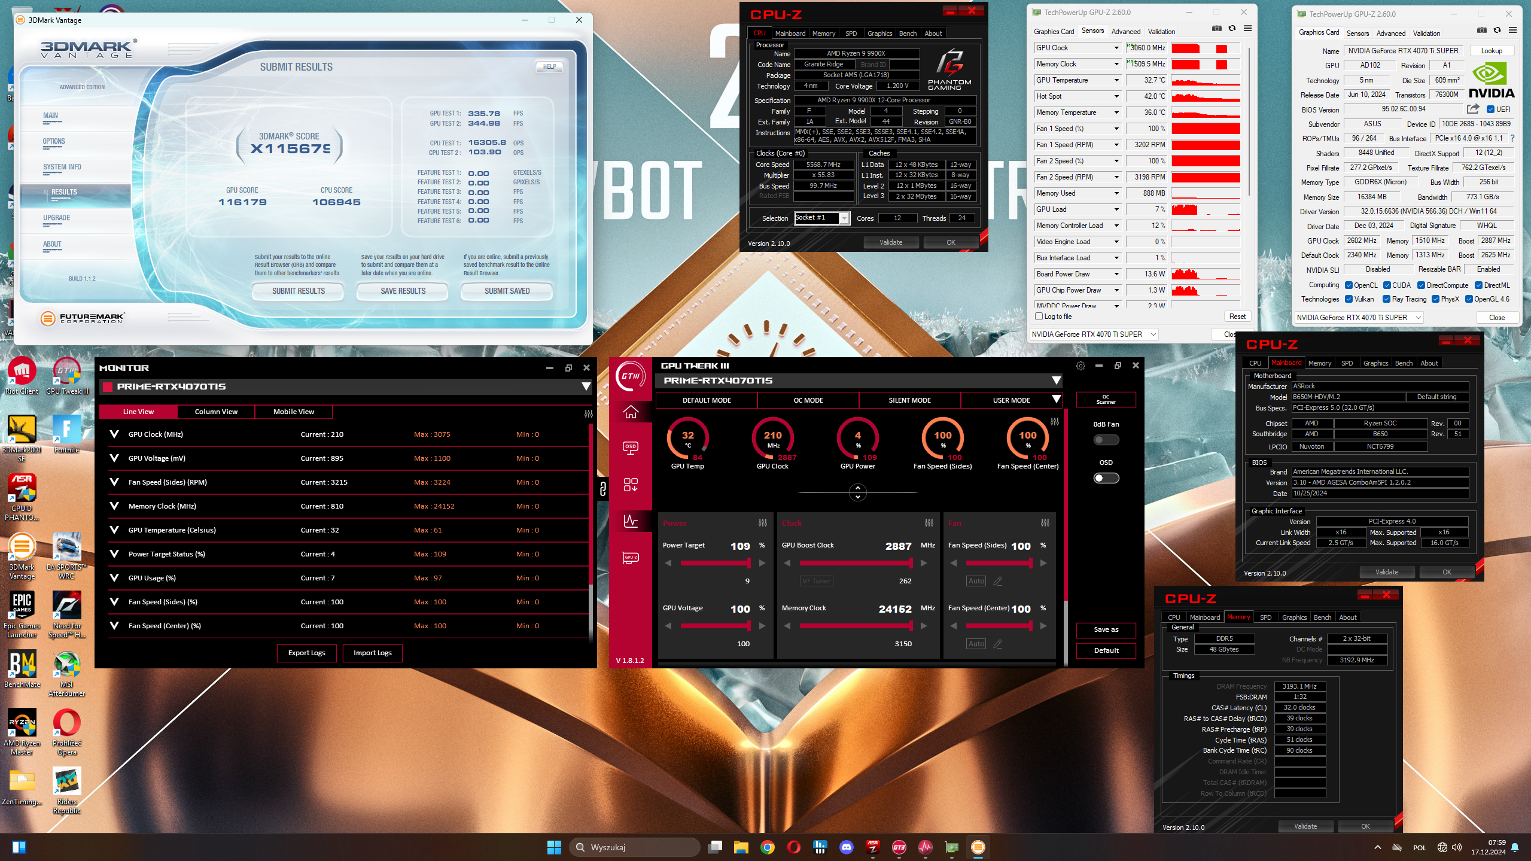Toggle the CUDA checkbox in GPU-Z
The width and height of the screenshot is (1531, 861).
pos(1387,285)
